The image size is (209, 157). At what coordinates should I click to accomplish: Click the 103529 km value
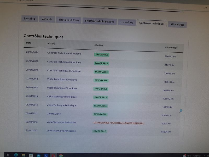click(168, 107)
